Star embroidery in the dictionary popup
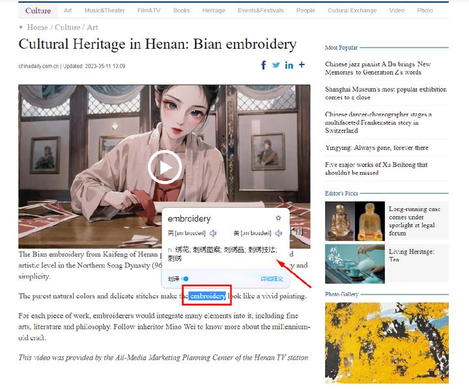The image size is (469, 389). (x=278, y=218)
